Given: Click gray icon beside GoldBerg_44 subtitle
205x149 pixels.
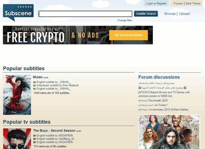Looking at the screenshot, I should click(x=35, y=139).
